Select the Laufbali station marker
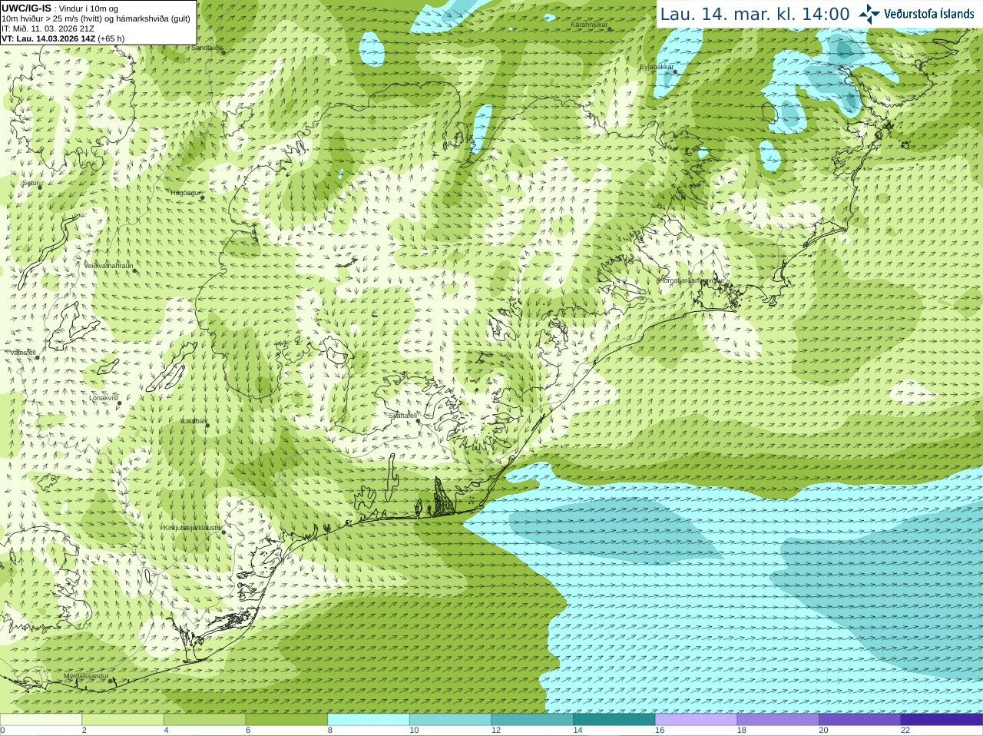 (207, 425)
